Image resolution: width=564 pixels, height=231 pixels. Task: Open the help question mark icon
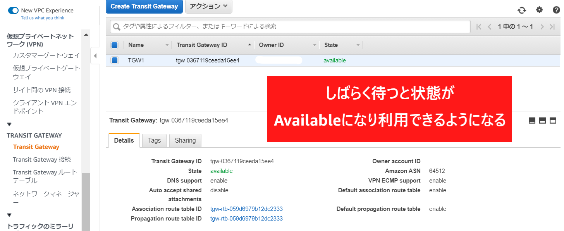(556, 10)
